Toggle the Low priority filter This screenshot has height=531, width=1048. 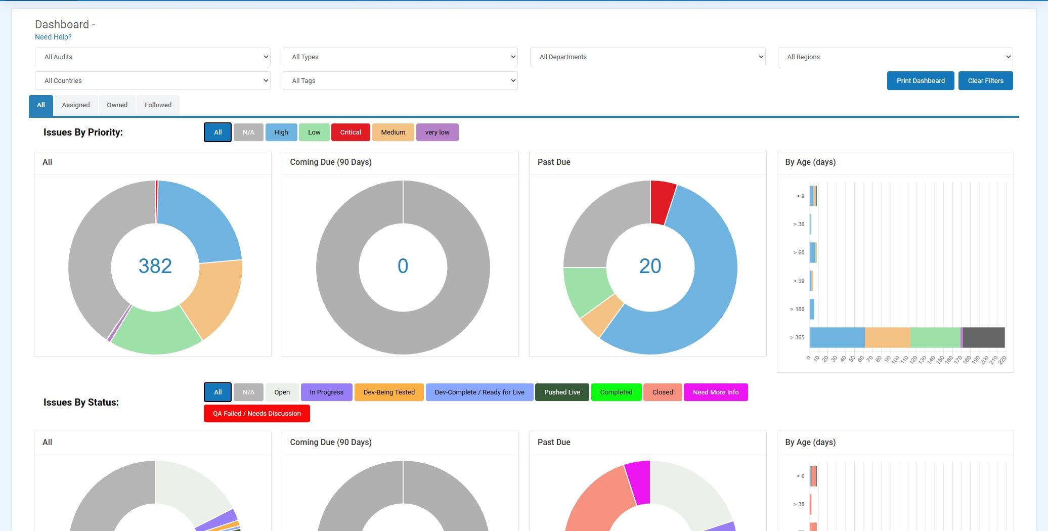tap(314, 132)
